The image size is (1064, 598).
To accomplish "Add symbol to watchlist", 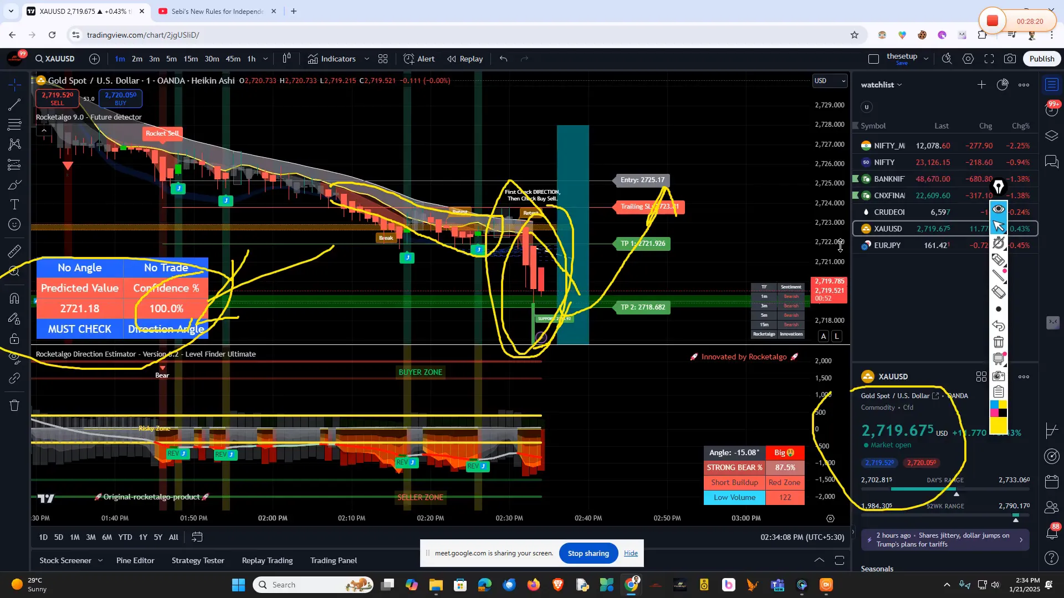I will 981,85.
